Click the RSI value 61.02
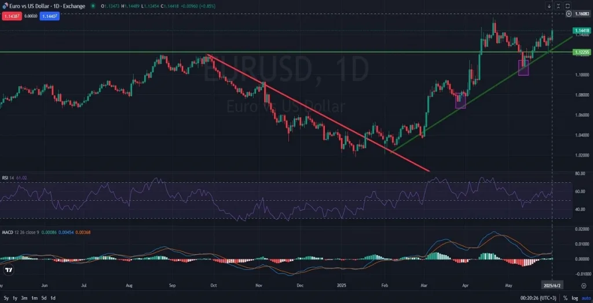593x303 pixels. coord(21,178)
